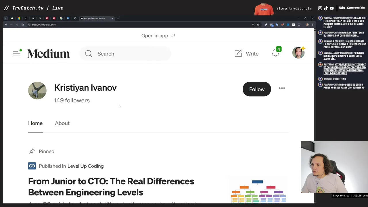Click the Open in app banner
The height and width of the screenshot is (207, 368).
[158, 36]
